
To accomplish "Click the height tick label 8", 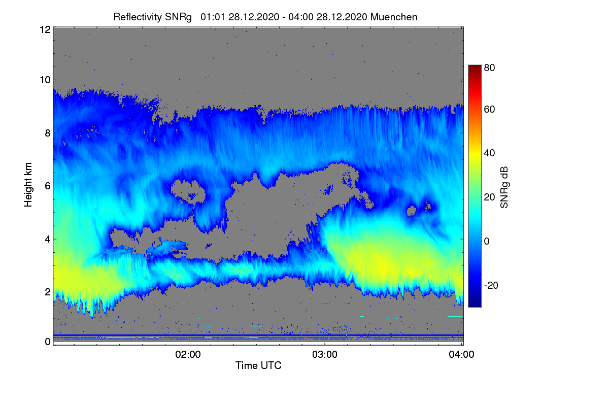I will 47,133.
